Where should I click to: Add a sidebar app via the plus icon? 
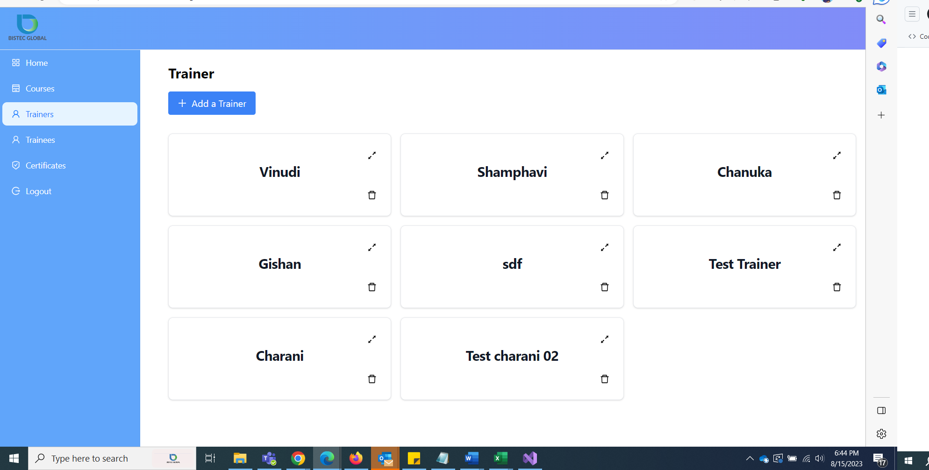click(x=881, y=115)
